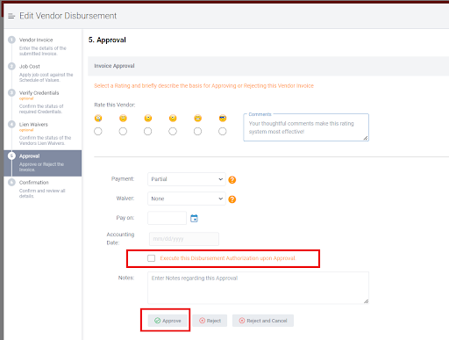This screenshot has height=340, width=449.
Task: Click the second angry emoji rating face
Action: [x=123, y=118]
